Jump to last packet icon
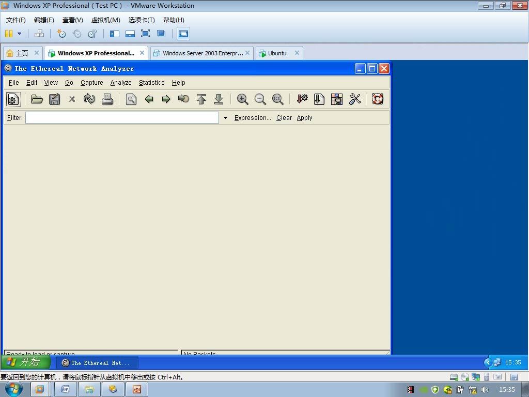 (x=219, y=99)
